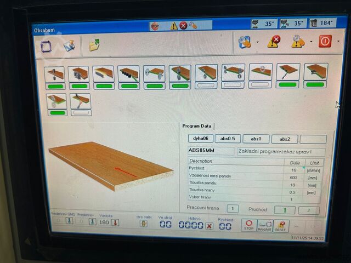This screenshot has height=263, width=351.
Task: Reset the Hotovo counter with the red X
Action: click(209, 226)
